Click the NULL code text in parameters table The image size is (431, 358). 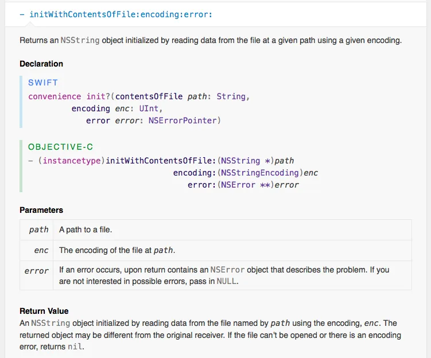(x=226, y=281)
